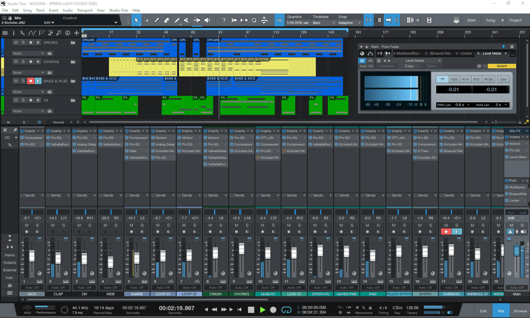Open the Level Meter preset dropdown
The width and height of the screenshot is (530, 318).
click(x=418, y=61)
